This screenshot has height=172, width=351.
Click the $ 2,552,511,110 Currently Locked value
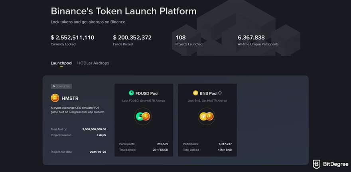(x=73, y=38)
